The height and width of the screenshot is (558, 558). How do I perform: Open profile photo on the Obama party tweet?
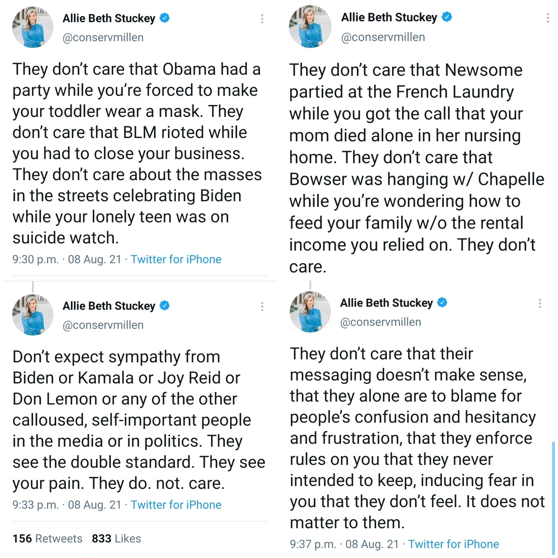33,28
